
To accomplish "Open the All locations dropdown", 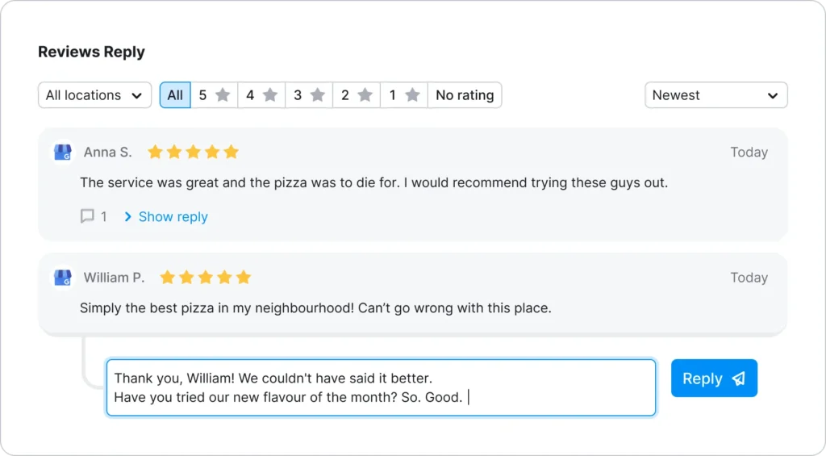I will [x=94, y=95].
